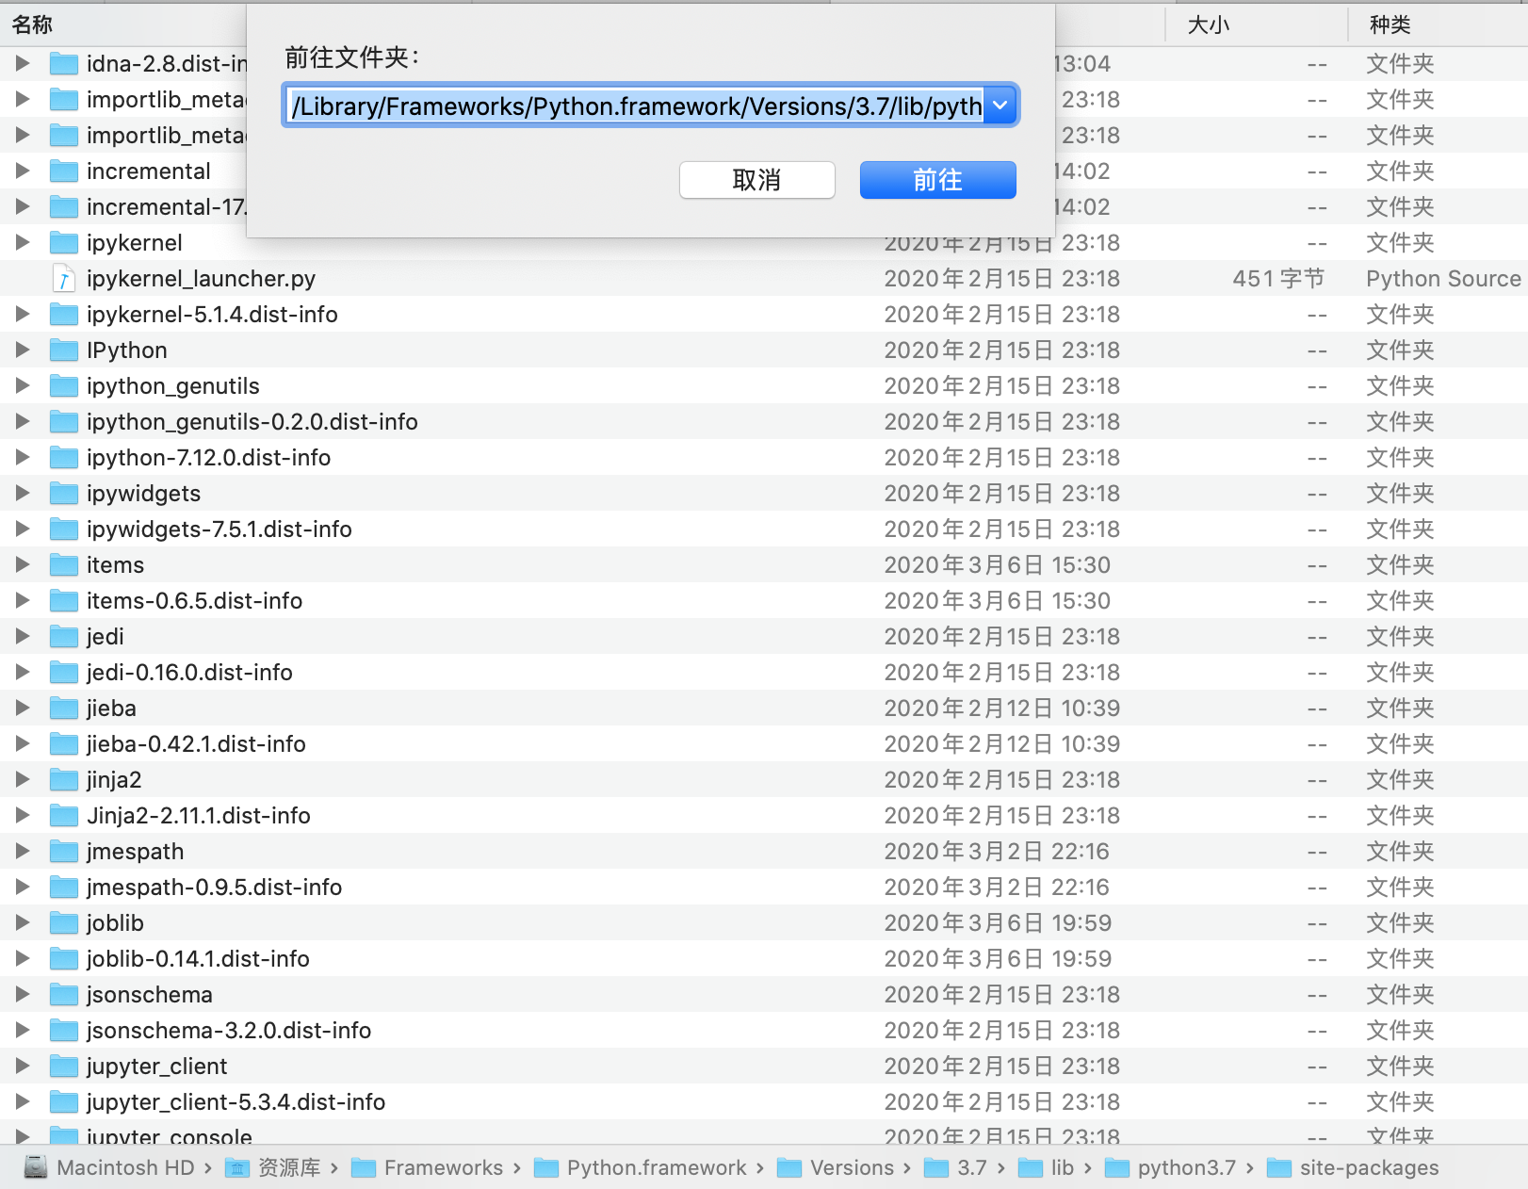Click the 资源库 library icon in path bar
This screenshot has height=1189, width=1528.
[x=236, y=1167]
